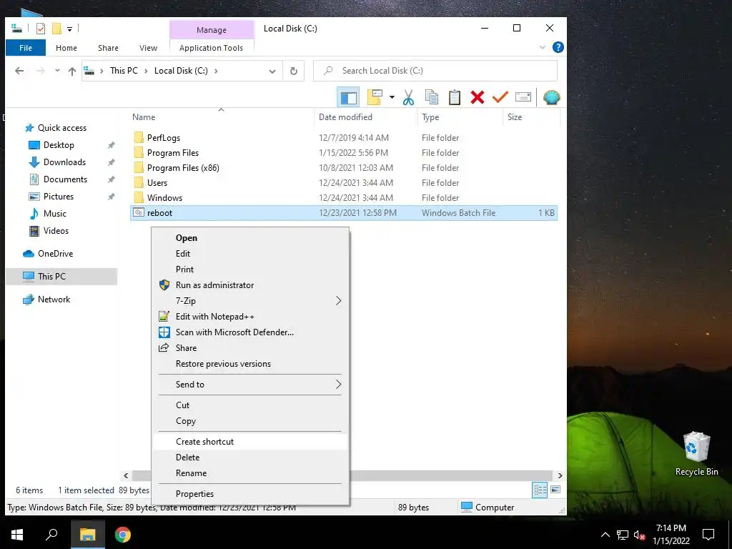Open Properties from the context menu

(x=249, y=494)
